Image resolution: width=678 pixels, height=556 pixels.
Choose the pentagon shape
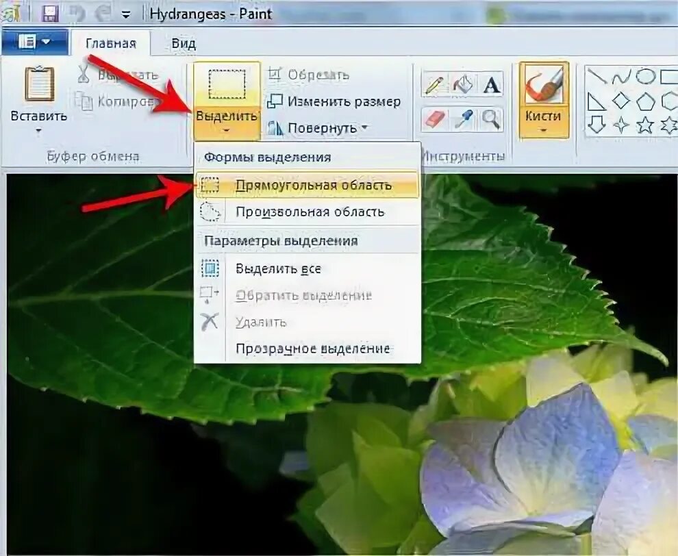645,102
